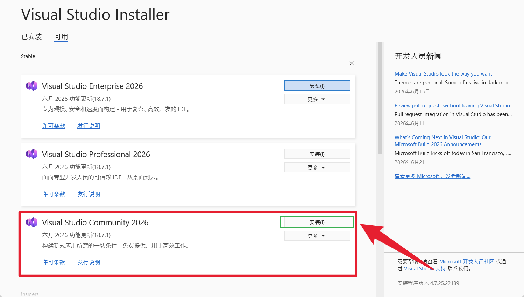Click the 'Themes are personal' news summary

coord(454,83)
